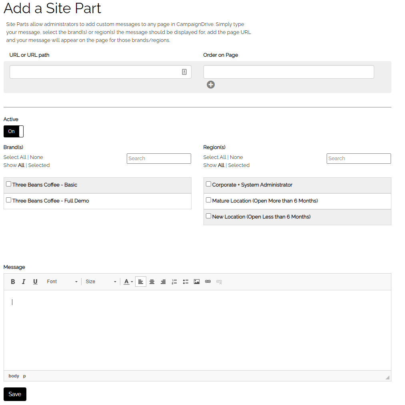The image size is (405, 405).
Task: Tick New Location (Open Less than 6 Months)
Action: pyautogui.click(x=208, y=216)
